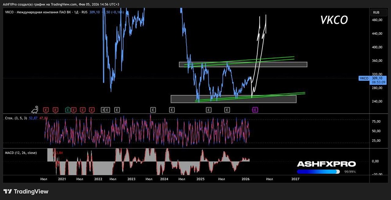Click the 480,00 price axis label
The image size is (391, 200).
(x=377, y=20)
